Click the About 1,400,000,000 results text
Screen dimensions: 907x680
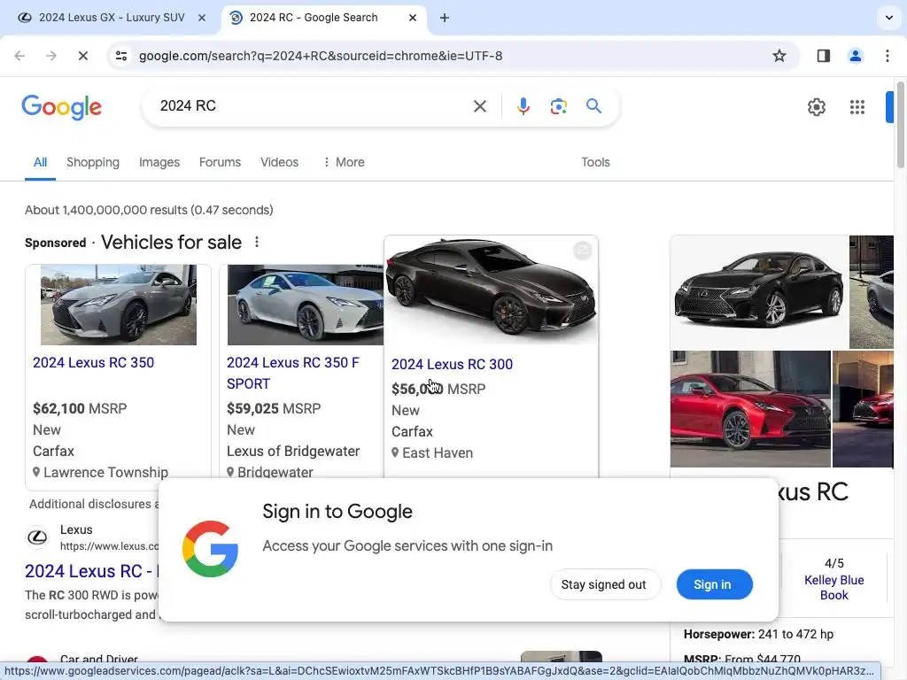click(149, 210)
